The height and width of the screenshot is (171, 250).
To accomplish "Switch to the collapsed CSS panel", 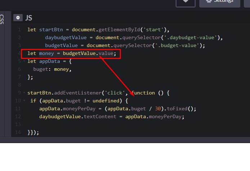I will 2,19.
